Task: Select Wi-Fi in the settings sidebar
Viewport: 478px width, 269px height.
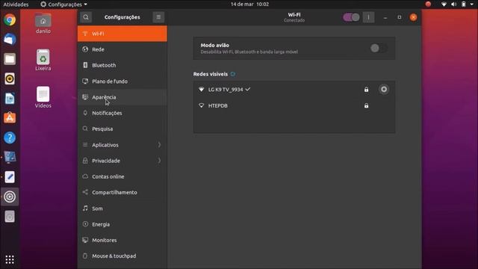Action: (x=122, y=34)
